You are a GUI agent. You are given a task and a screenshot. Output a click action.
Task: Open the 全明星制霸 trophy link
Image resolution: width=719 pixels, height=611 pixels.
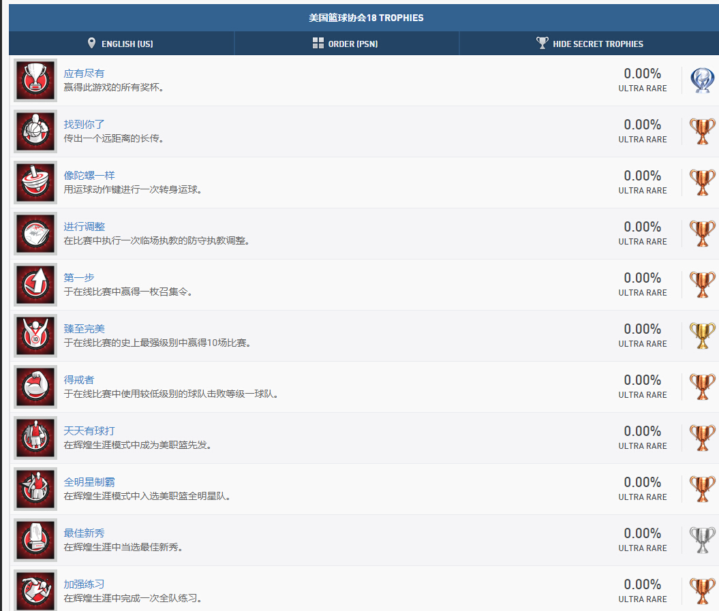[x=89, y=482]
